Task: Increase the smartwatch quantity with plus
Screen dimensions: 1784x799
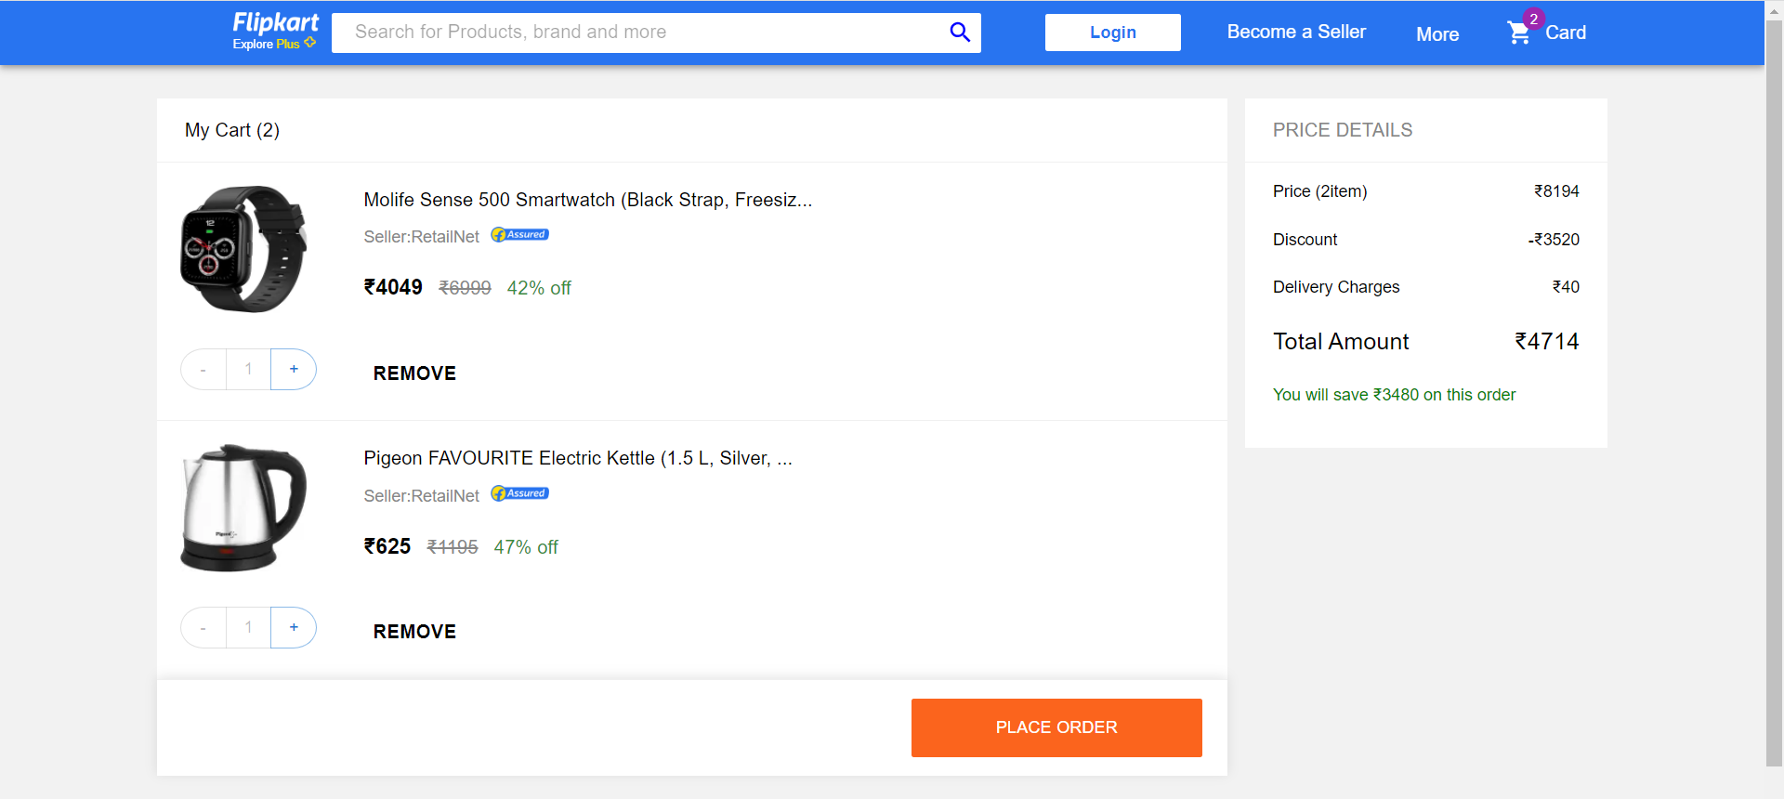Action: (x=293, y=369)
